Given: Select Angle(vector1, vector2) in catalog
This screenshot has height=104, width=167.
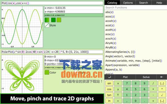Looking at the screenshot, I should [120, 56].
